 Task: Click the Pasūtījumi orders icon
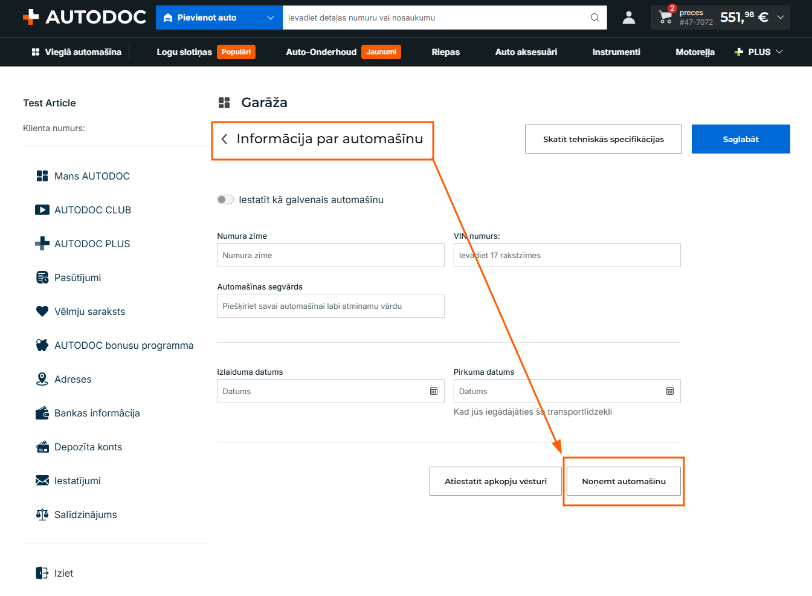pos(42,277)
